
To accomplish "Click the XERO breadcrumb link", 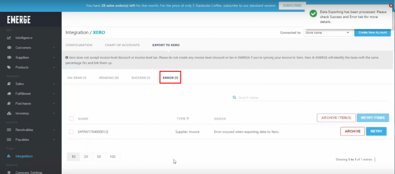I will (x=99, y=32).
